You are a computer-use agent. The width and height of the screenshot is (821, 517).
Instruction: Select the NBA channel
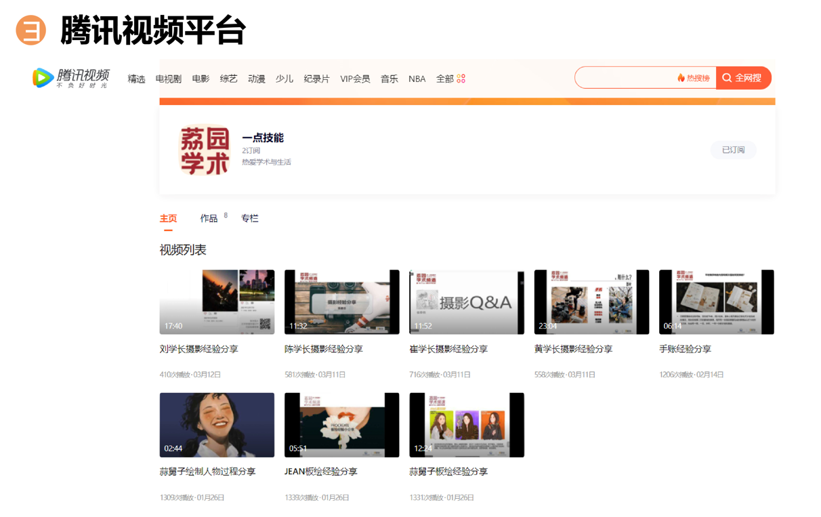tap(417, 79)
